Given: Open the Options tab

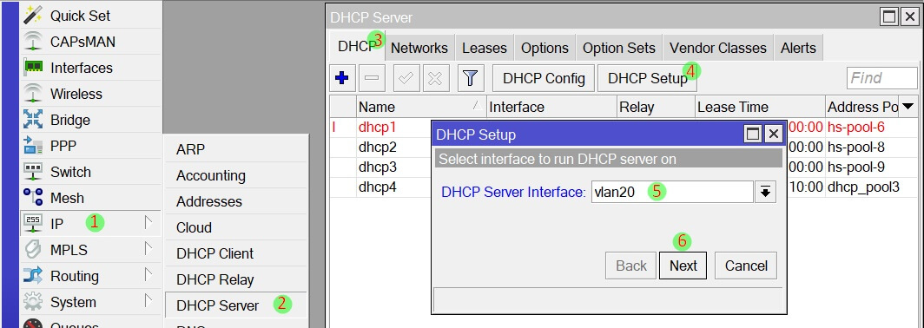Looking at the screenshot, I should tap(544, 48).
